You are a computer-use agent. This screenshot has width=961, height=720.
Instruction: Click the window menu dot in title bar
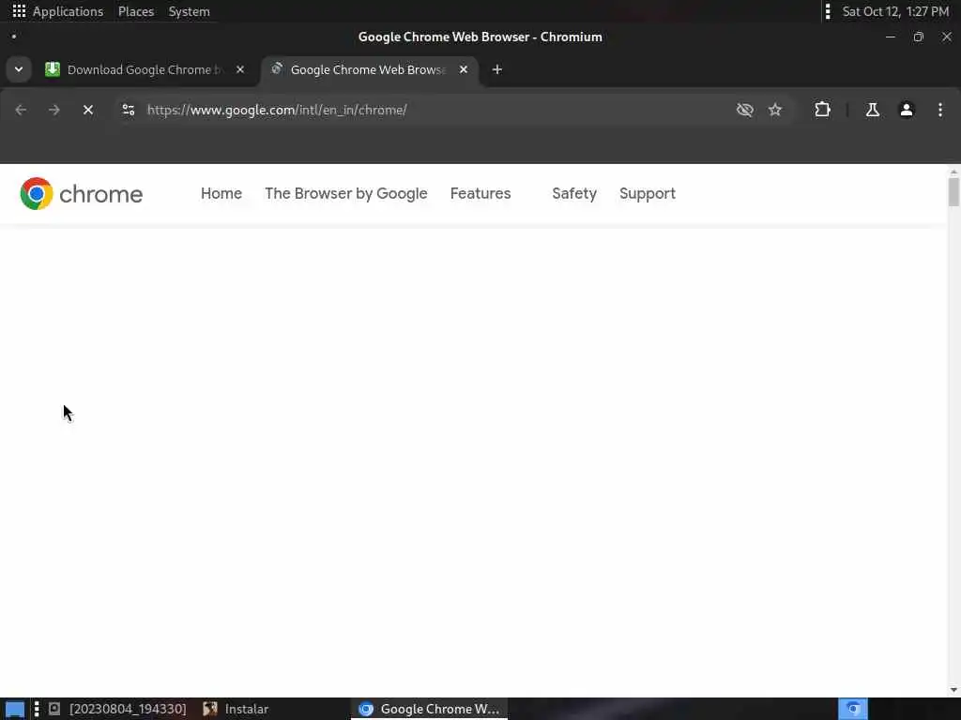[x=13, y=37]
